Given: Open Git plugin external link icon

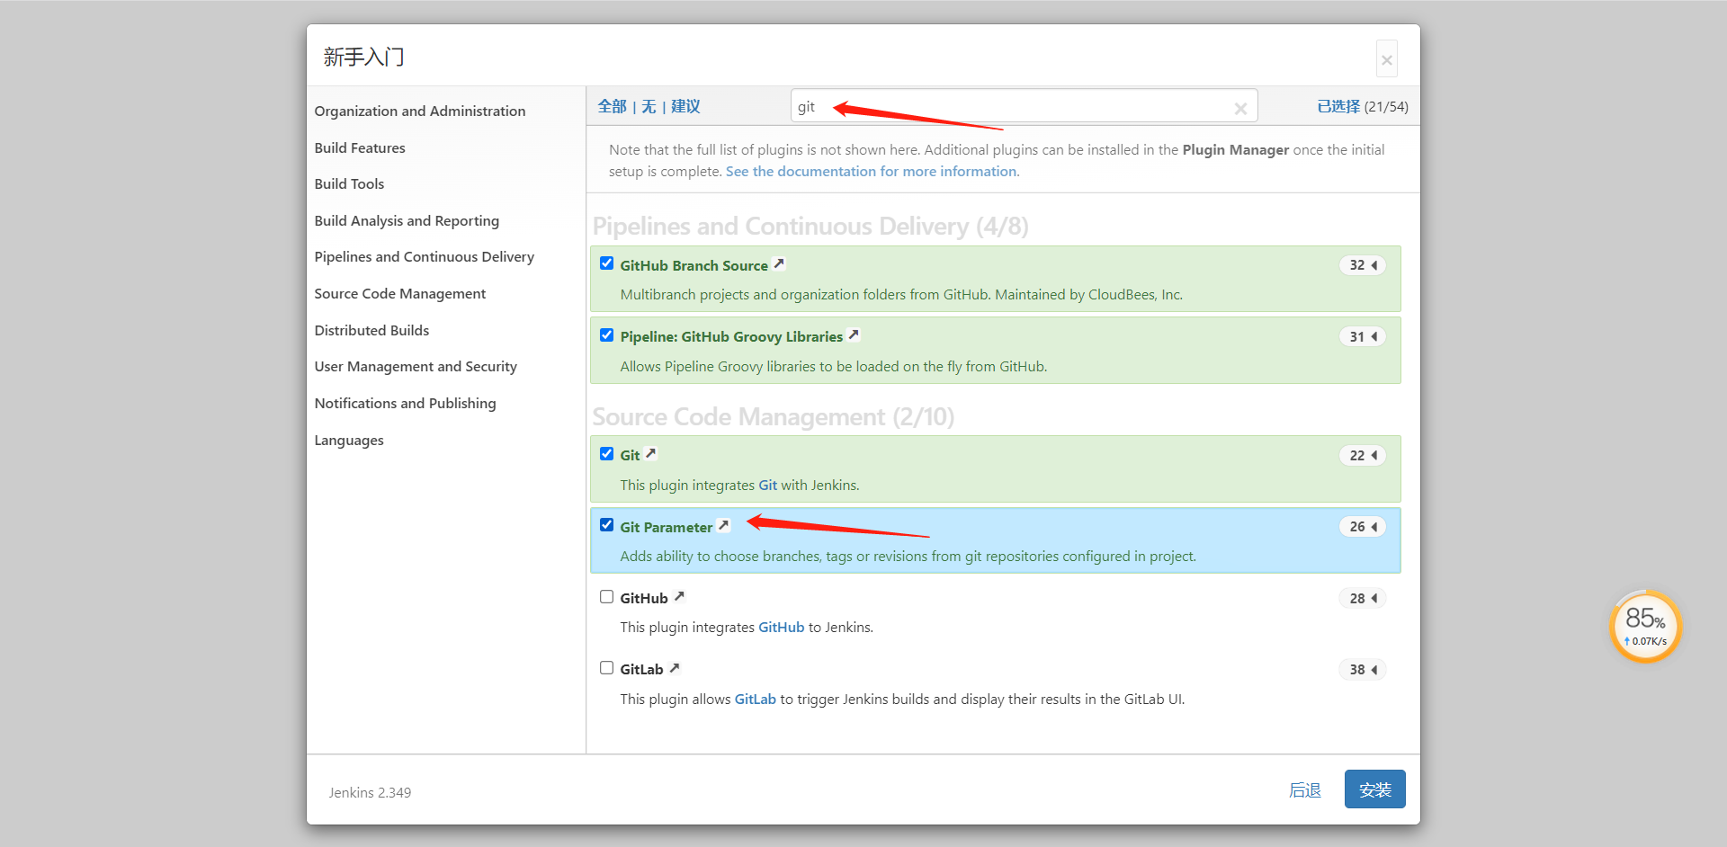Looking at the screenshot, I should [651, 454].
